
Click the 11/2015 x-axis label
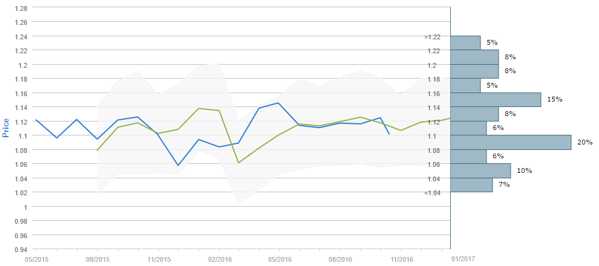pos(159,259)
